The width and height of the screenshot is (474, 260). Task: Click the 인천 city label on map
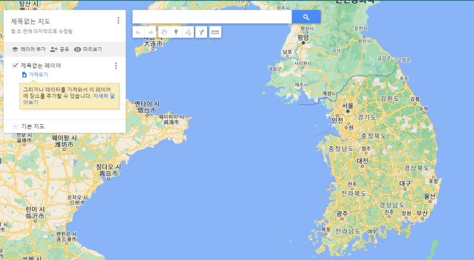(337, 121)
